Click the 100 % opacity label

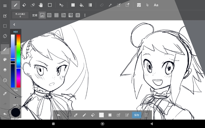(16, 105)
